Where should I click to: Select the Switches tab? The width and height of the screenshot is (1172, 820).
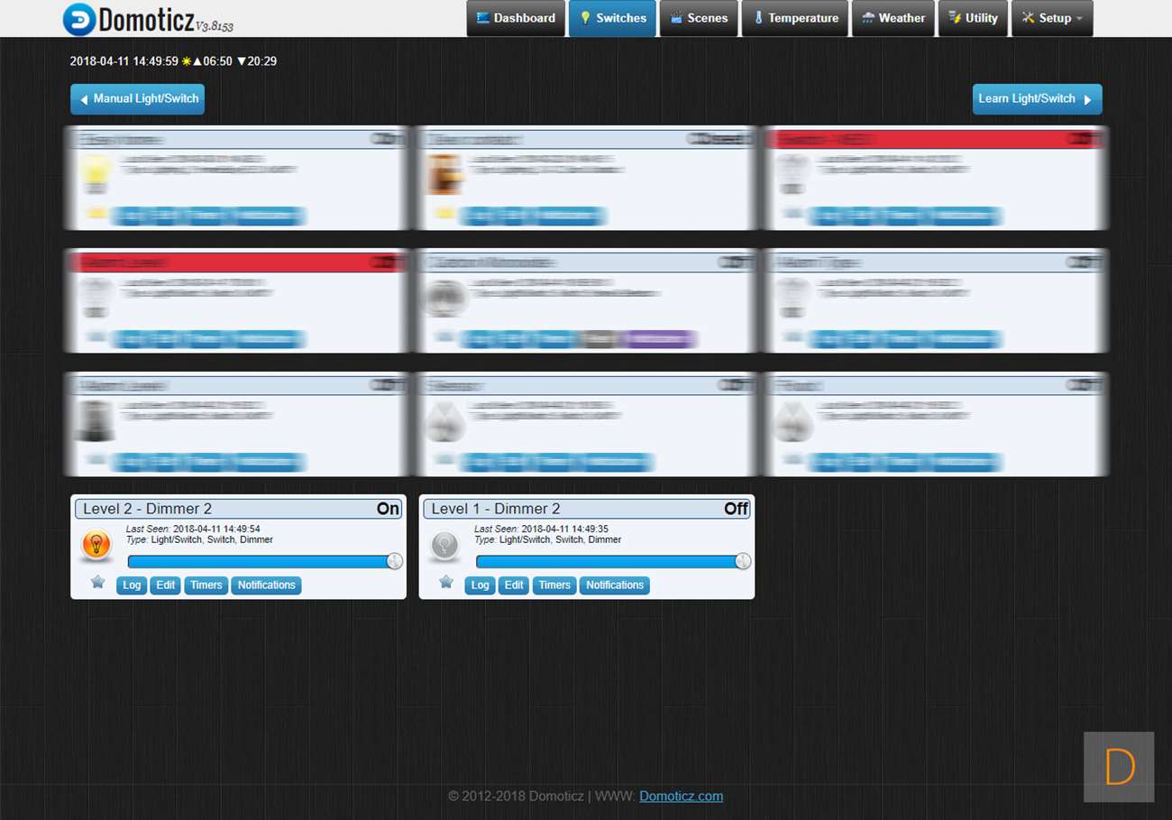click(612, 18)
